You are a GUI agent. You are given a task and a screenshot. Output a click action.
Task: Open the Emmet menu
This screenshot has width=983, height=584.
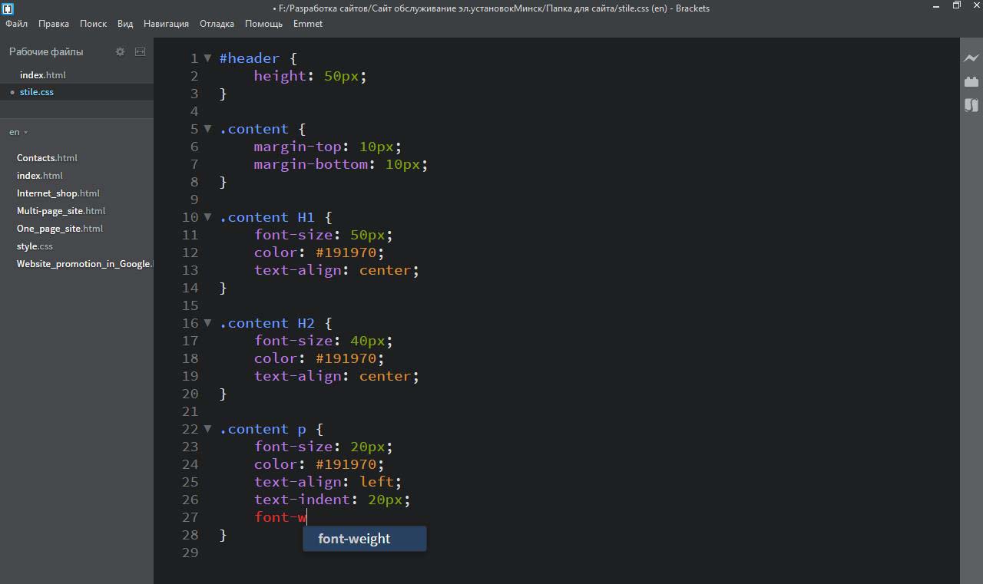pos(307,24)
